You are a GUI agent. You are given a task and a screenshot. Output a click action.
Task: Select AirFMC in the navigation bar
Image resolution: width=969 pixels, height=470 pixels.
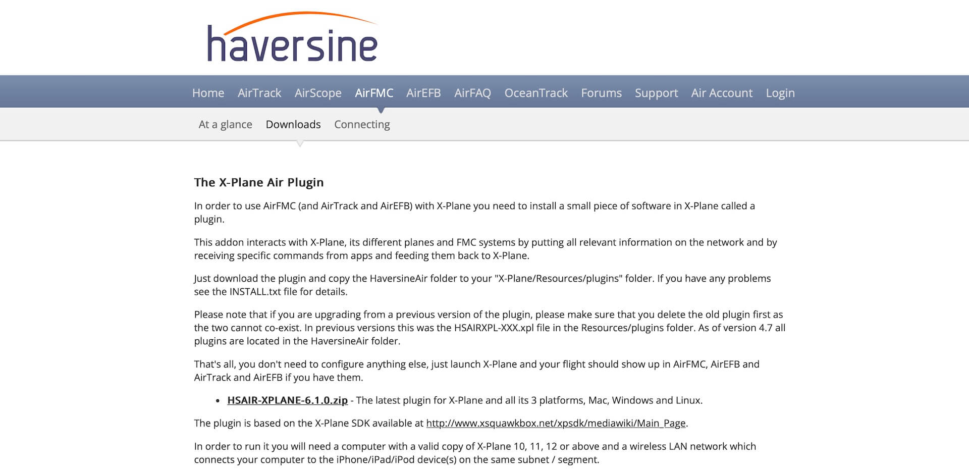[x=373, y=93]
